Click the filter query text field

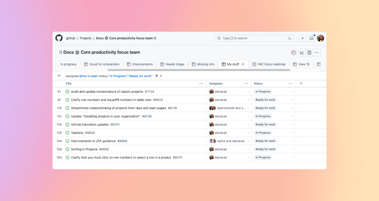coord(109,76)
